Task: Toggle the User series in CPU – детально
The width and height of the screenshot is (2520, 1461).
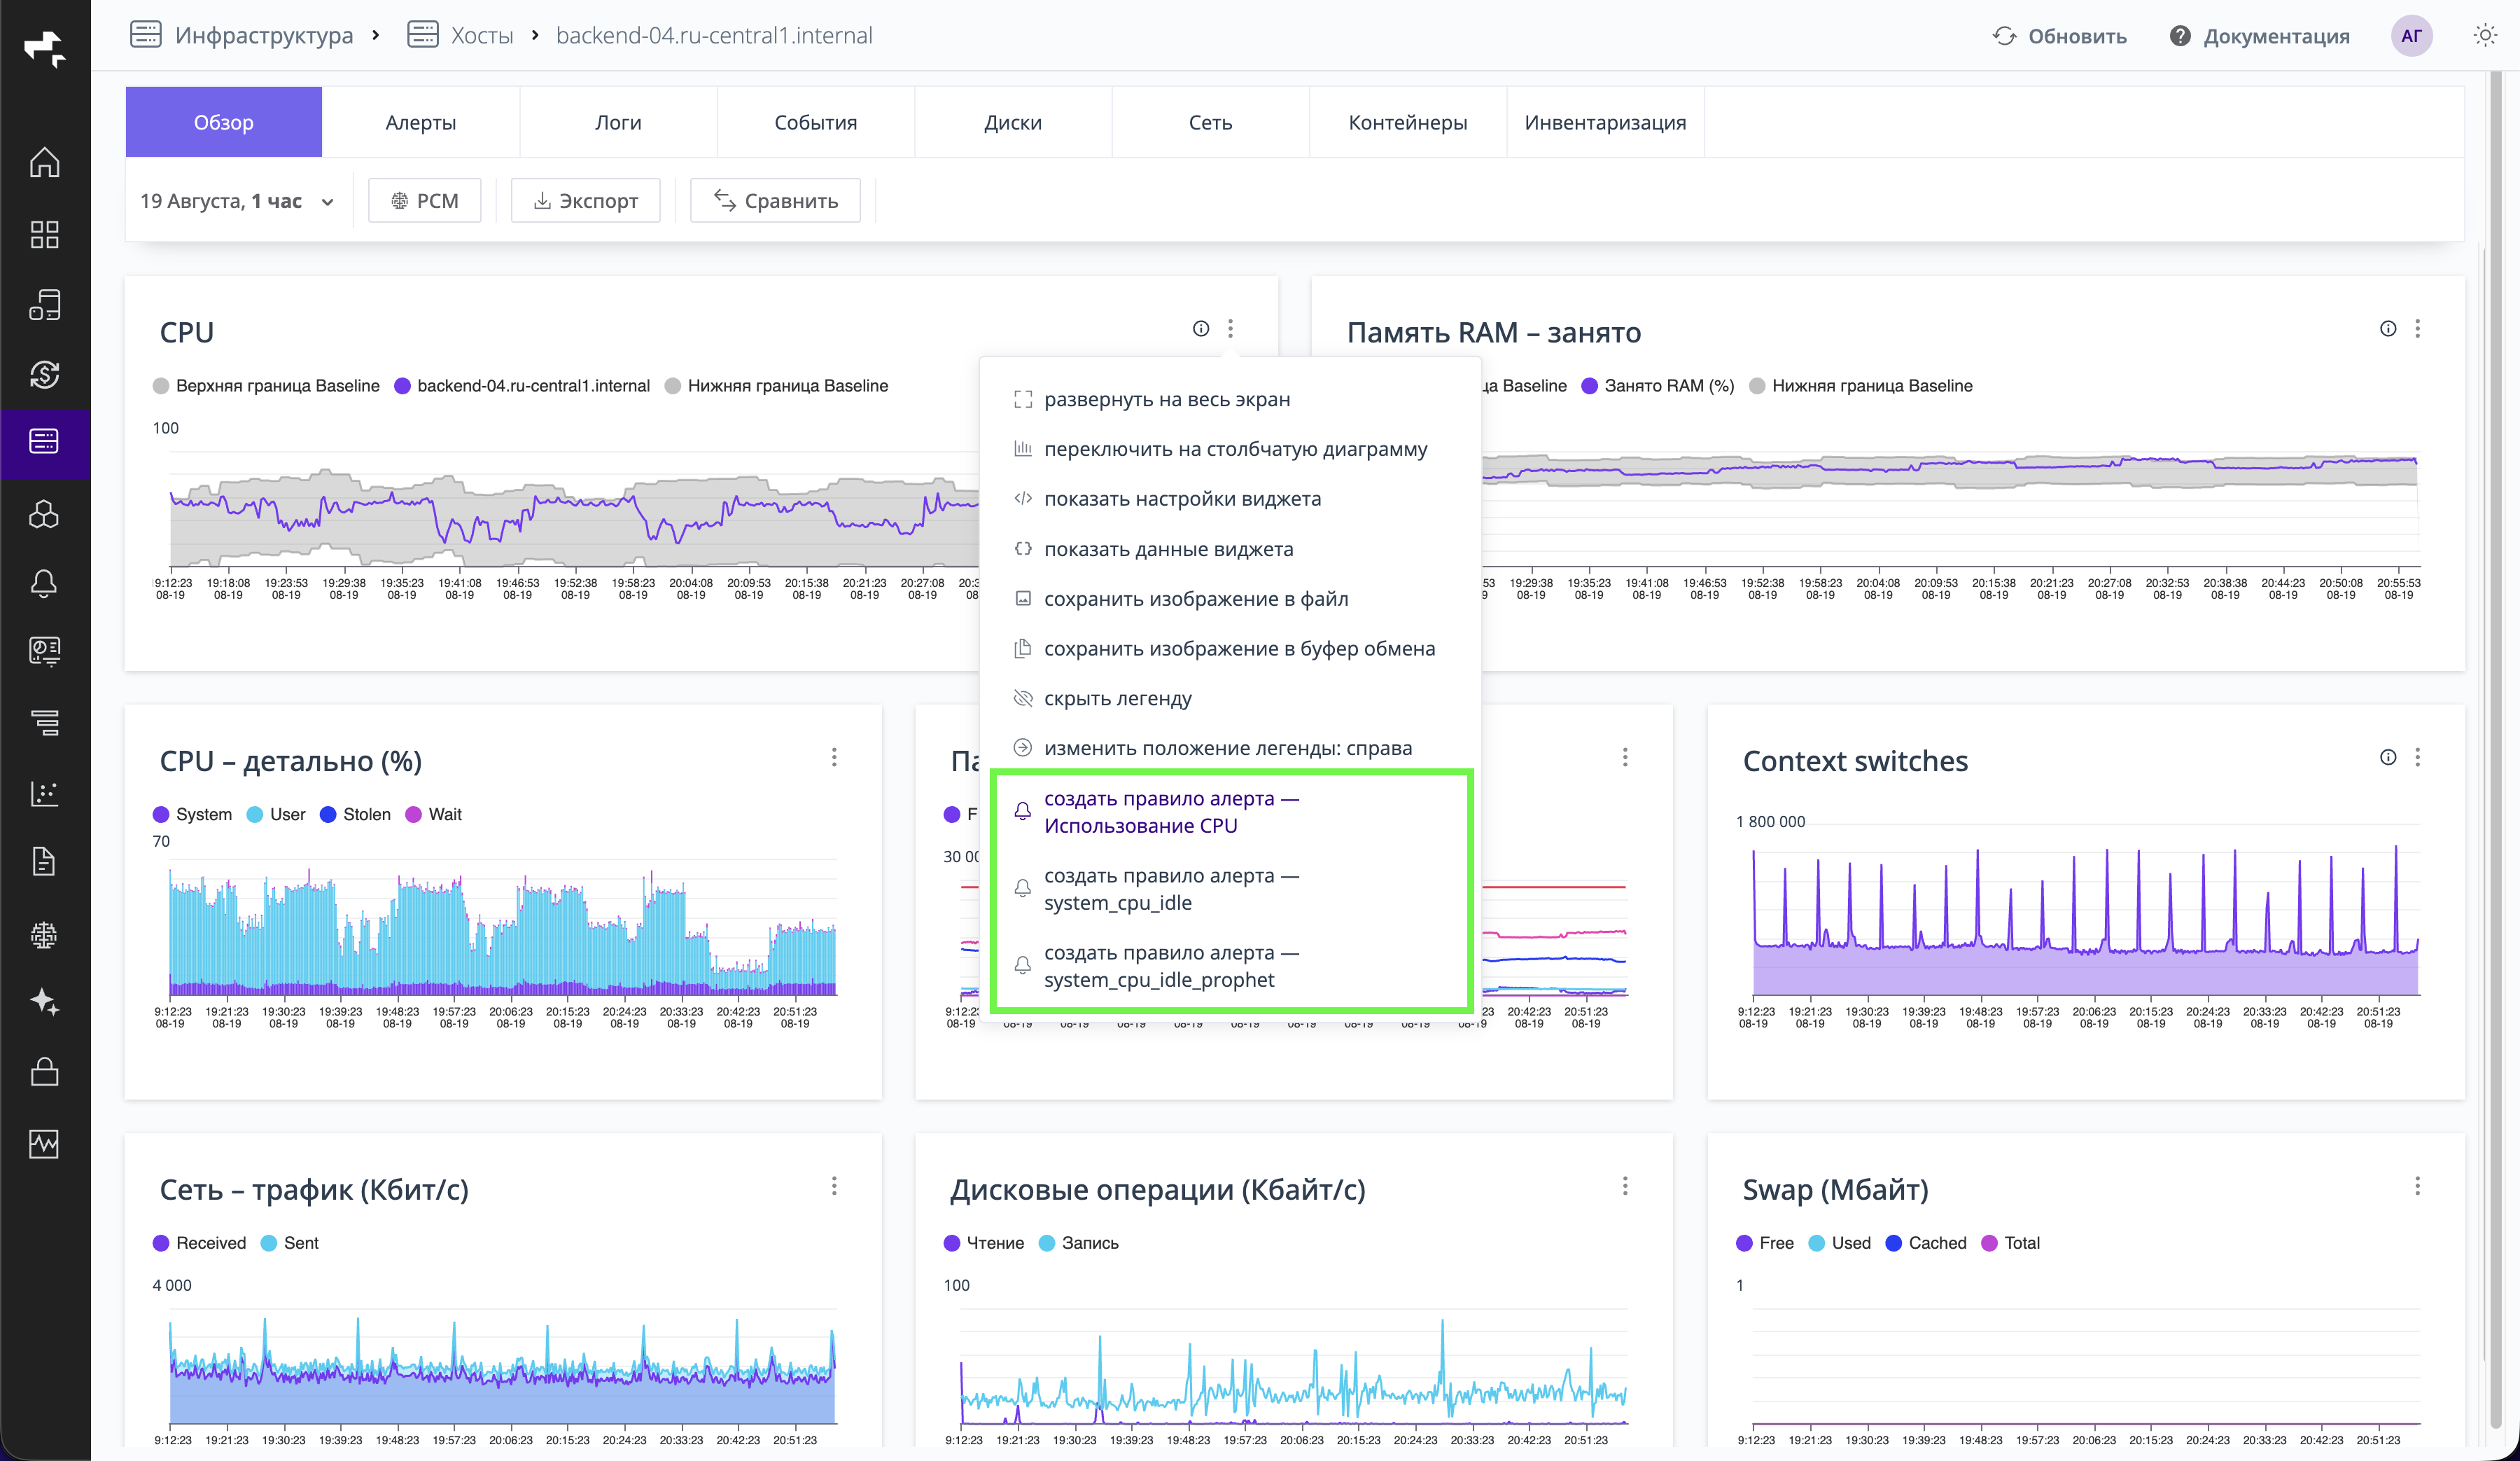Action: point(276,815)
